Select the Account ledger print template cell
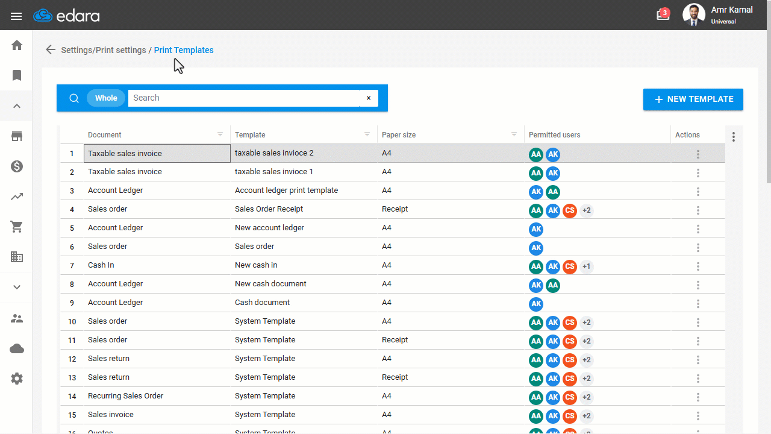Image resolution: width=771 pixels, height=434 pixels. click(304, 190)
